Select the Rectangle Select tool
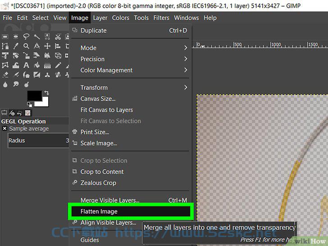The width and height of the screenshot is (328, 246). point(5,37)
